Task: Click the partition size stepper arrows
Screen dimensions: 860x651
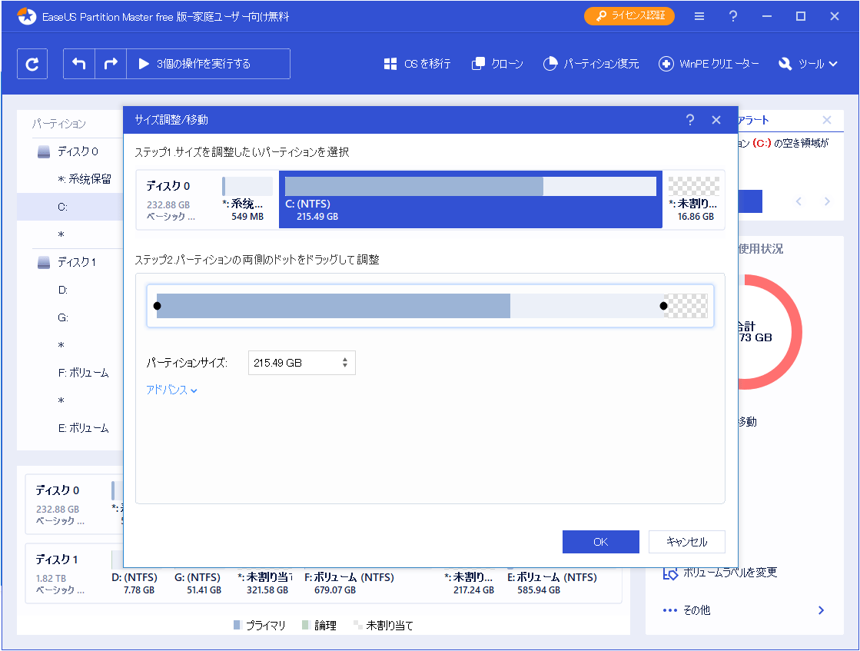Action: point(345,363)
